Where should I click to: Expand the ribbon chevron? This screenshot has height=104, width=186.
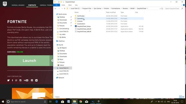[x=181, y=5]
